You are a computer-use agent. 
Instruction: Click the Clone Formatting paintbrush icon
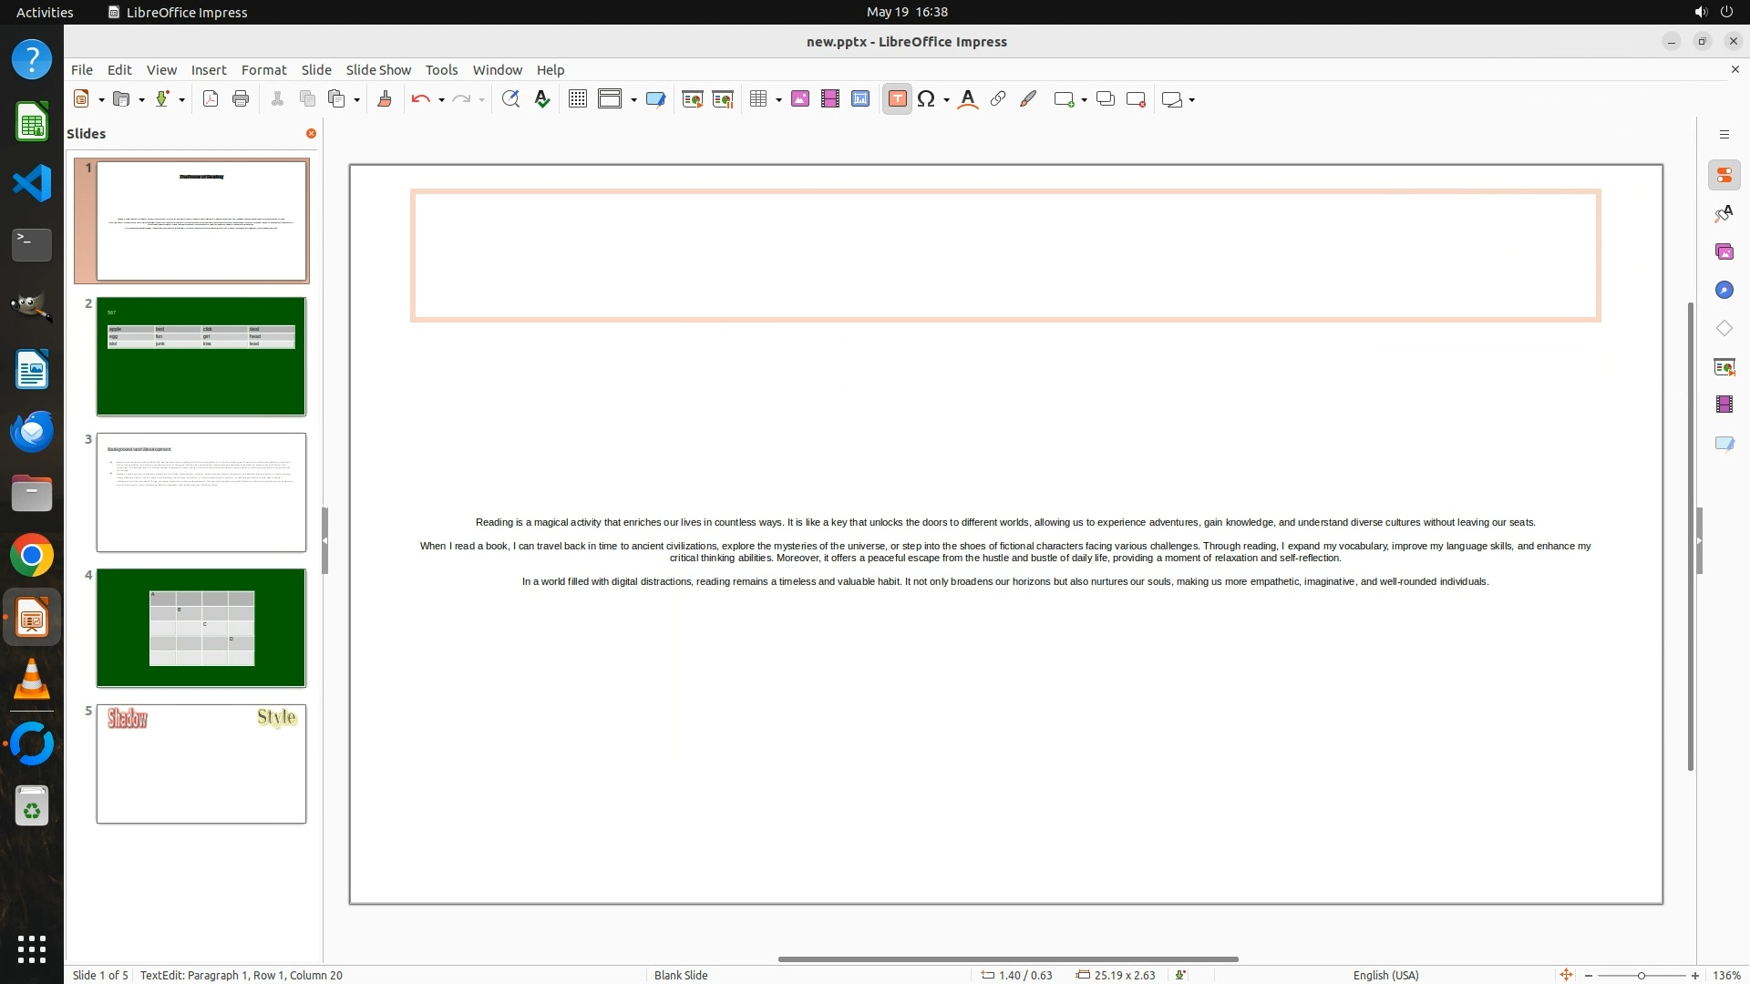point(384,99)
